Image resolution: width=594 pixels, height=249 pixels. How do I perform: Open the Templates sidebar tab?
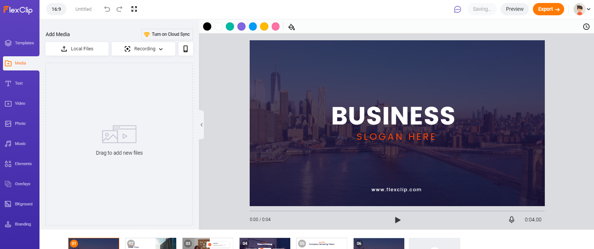tap(19, 43)
